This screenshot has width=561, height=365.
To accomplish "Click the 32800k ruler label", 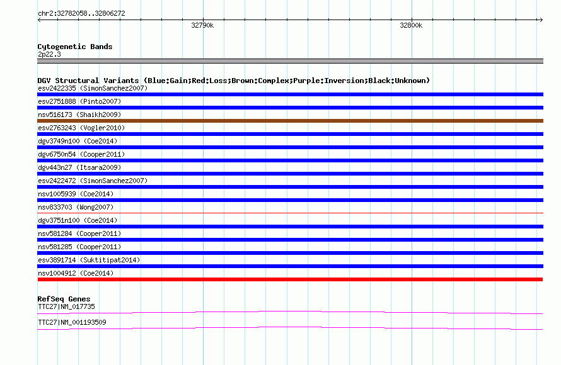I will 411,25.
